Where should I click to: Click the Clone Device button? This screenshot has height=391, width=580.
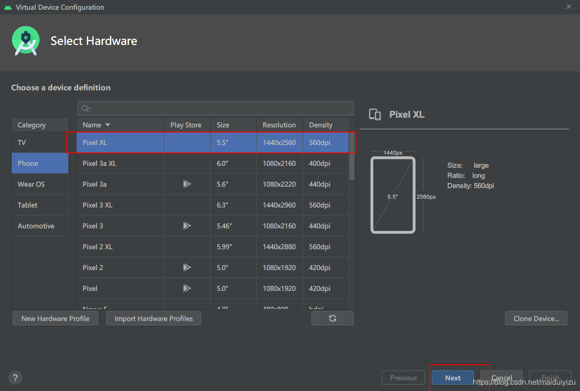click(x=536, y=318)
